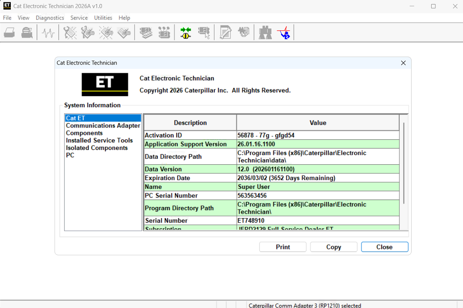
Task: Open the Help menu
Action: 124,18
